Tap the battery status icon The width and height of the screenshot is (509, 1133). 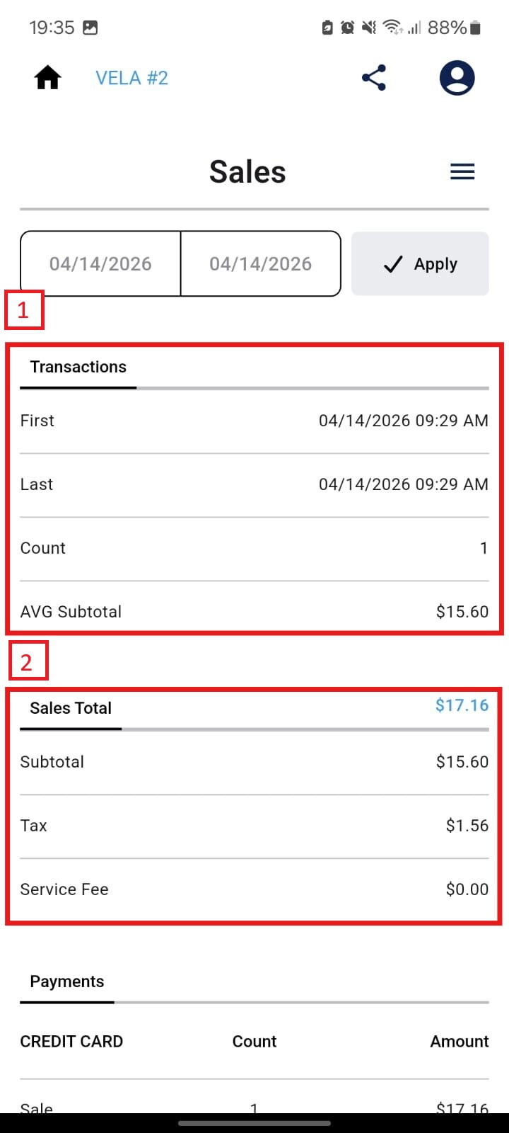[x=476, y=28]
